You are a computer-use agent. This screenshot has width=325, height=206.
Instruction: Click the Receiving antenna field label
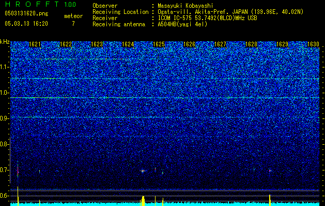[x=119, y=24]
